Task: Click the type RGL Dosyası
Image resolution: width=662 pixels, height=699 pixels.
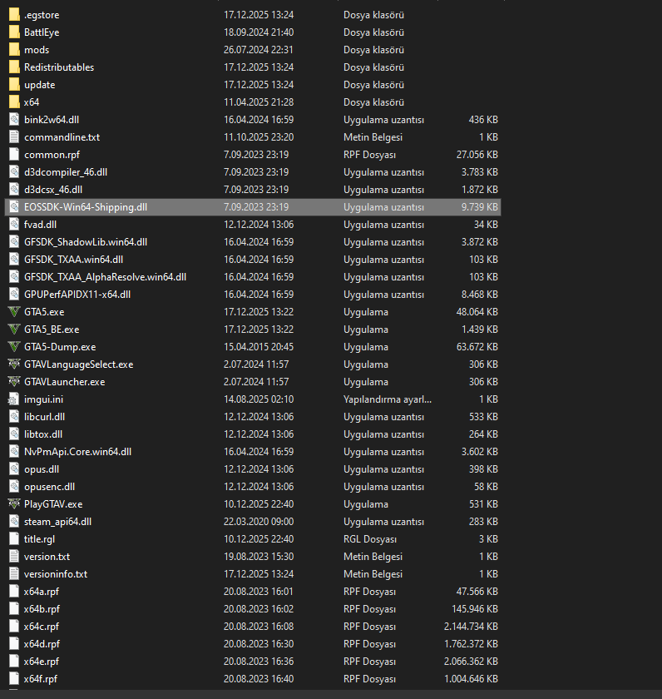Action: [x=370, y=539]
